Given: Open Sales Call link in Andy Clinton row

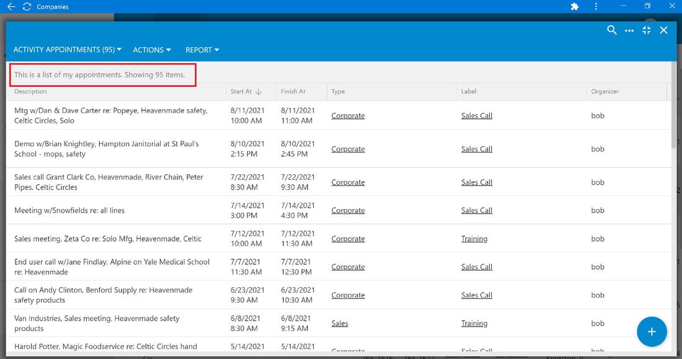Looking at the screenshot, I should coord(477,296).
